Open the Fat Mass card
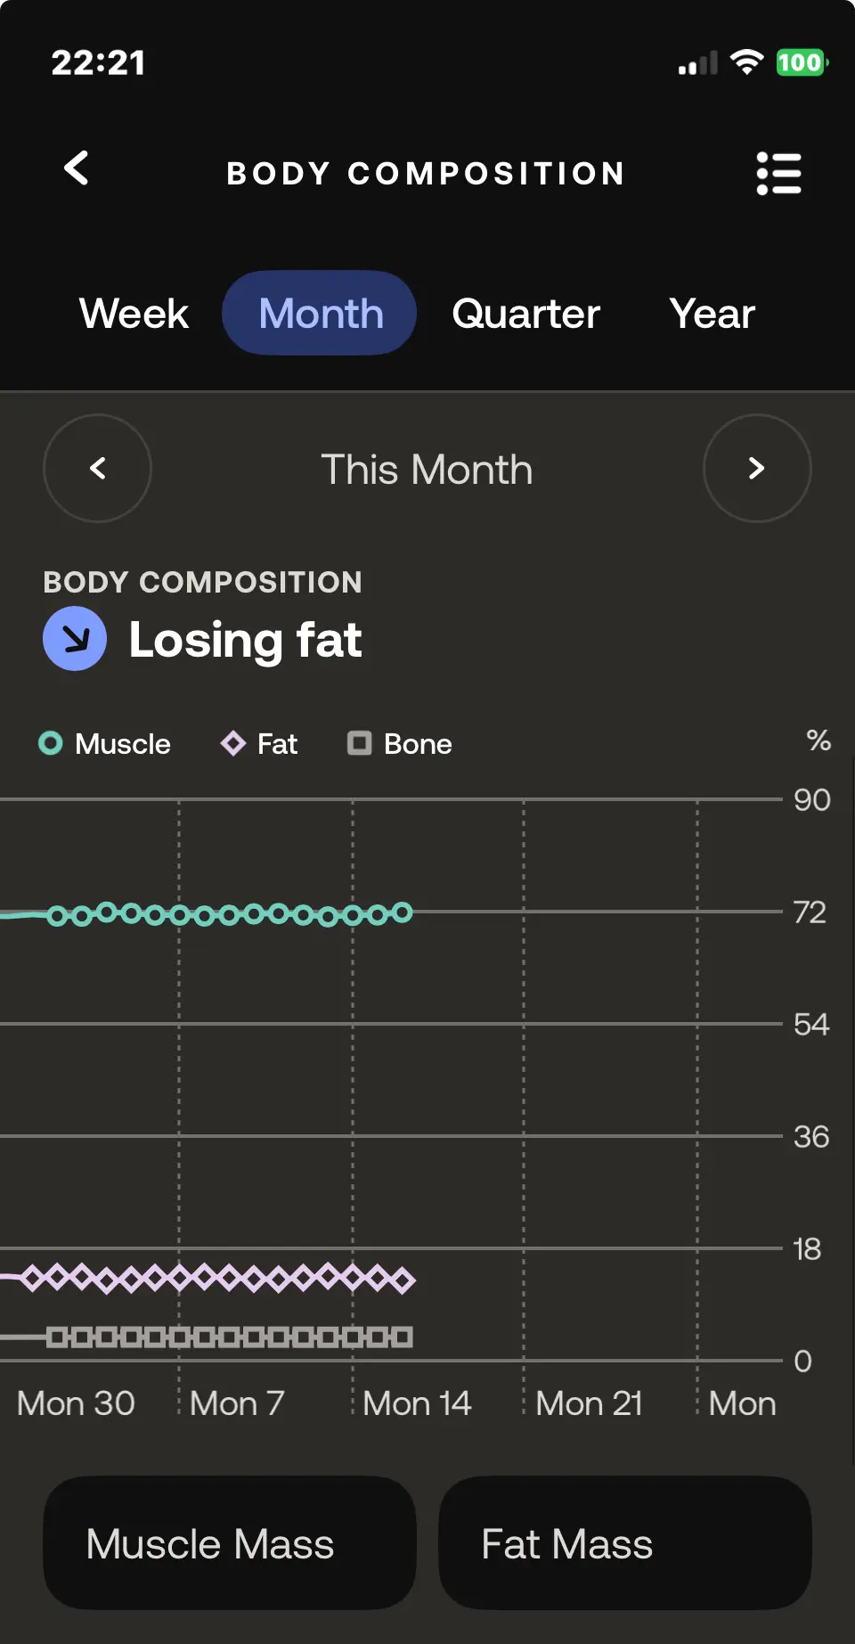 point(625,1542)
